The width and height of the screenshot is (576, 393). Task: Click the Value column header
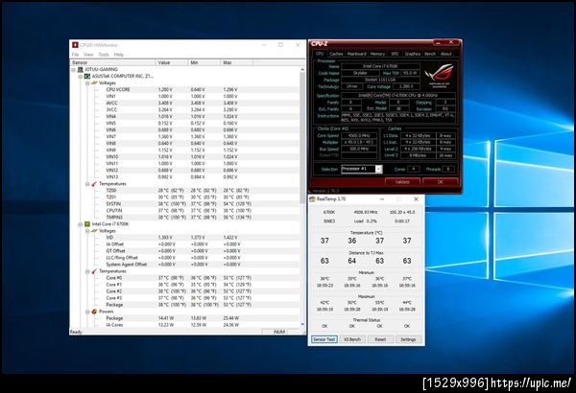(x=172, y=62)
